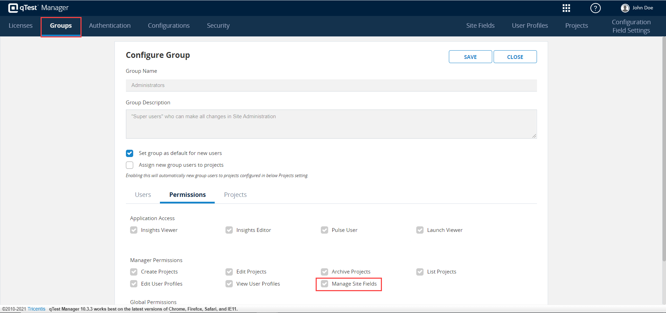Click the SAVE button
The image size is (666, 313).
(x=470, y=57)
